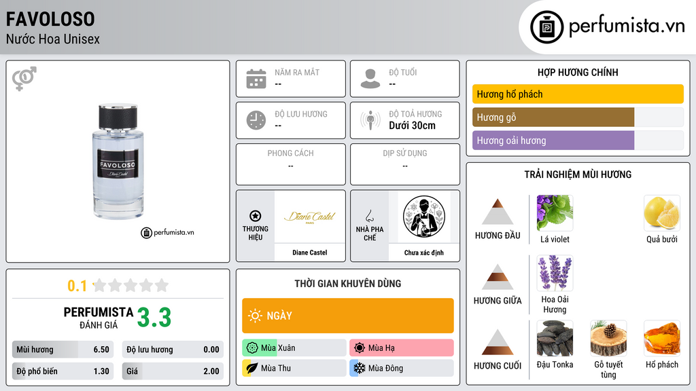Select the Mùa Thu season bar
Viewport: 696px width, 391px height.
click(x=294, y=368)
